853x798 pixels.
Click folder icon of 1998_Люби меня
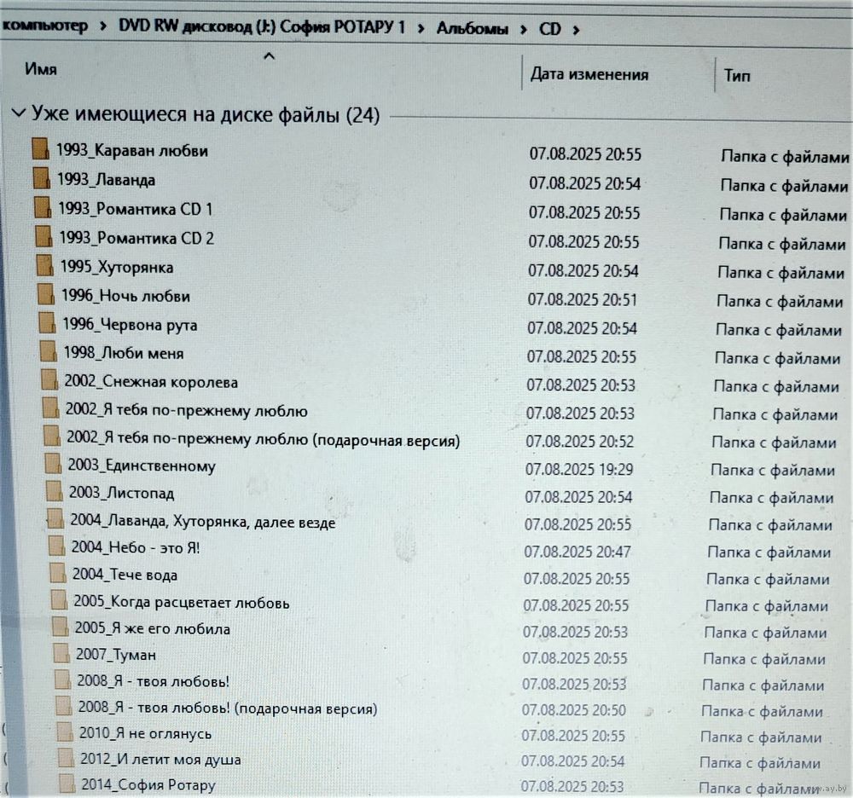point(49,351)
